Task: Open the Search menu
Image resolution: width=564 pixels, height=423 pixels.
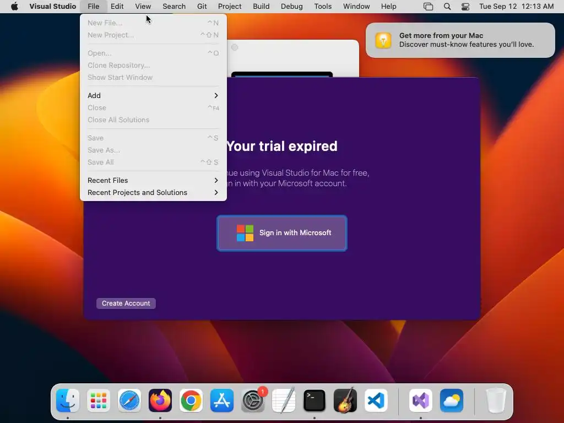Action: coord(174,6)
